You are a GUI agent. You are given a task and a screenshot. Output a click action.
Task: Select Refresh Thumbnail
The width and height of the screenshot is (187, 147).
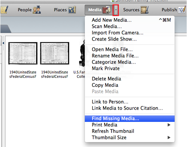130,131
